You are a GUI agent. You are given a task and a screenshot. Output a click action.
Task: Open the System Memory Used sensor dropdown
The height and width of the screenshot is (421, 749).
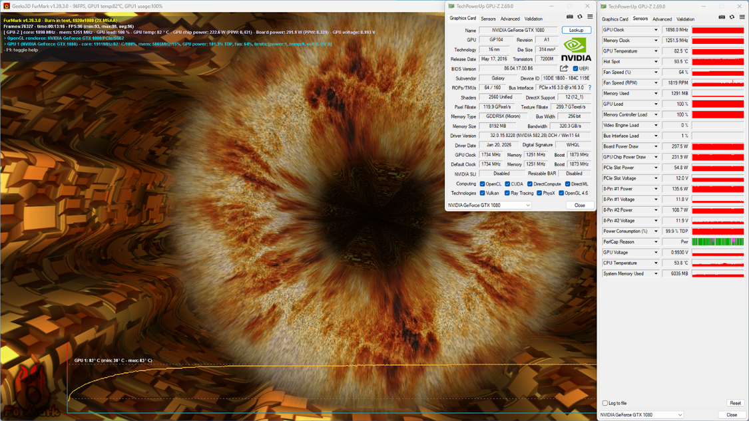pyautogui.click(x=656, y=273)
